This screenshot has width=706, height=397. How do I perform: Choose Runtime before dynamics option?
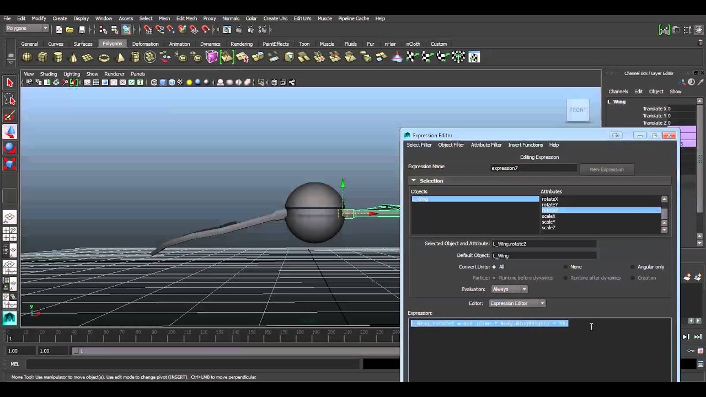click(x=494, y=278)
